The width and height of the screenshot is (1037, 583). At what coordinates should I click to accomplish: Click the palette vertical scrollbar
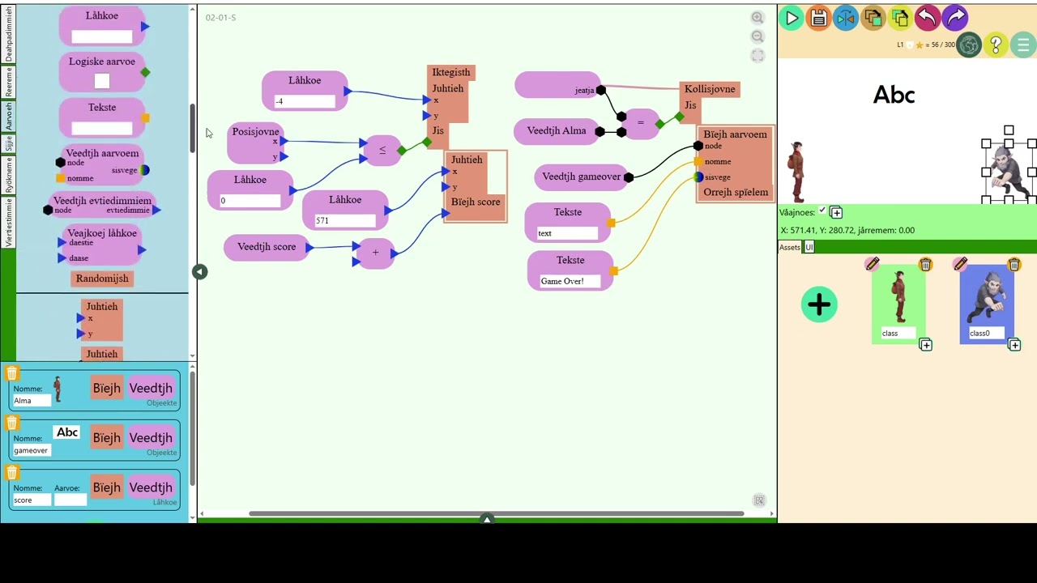(x=192, y=128)
